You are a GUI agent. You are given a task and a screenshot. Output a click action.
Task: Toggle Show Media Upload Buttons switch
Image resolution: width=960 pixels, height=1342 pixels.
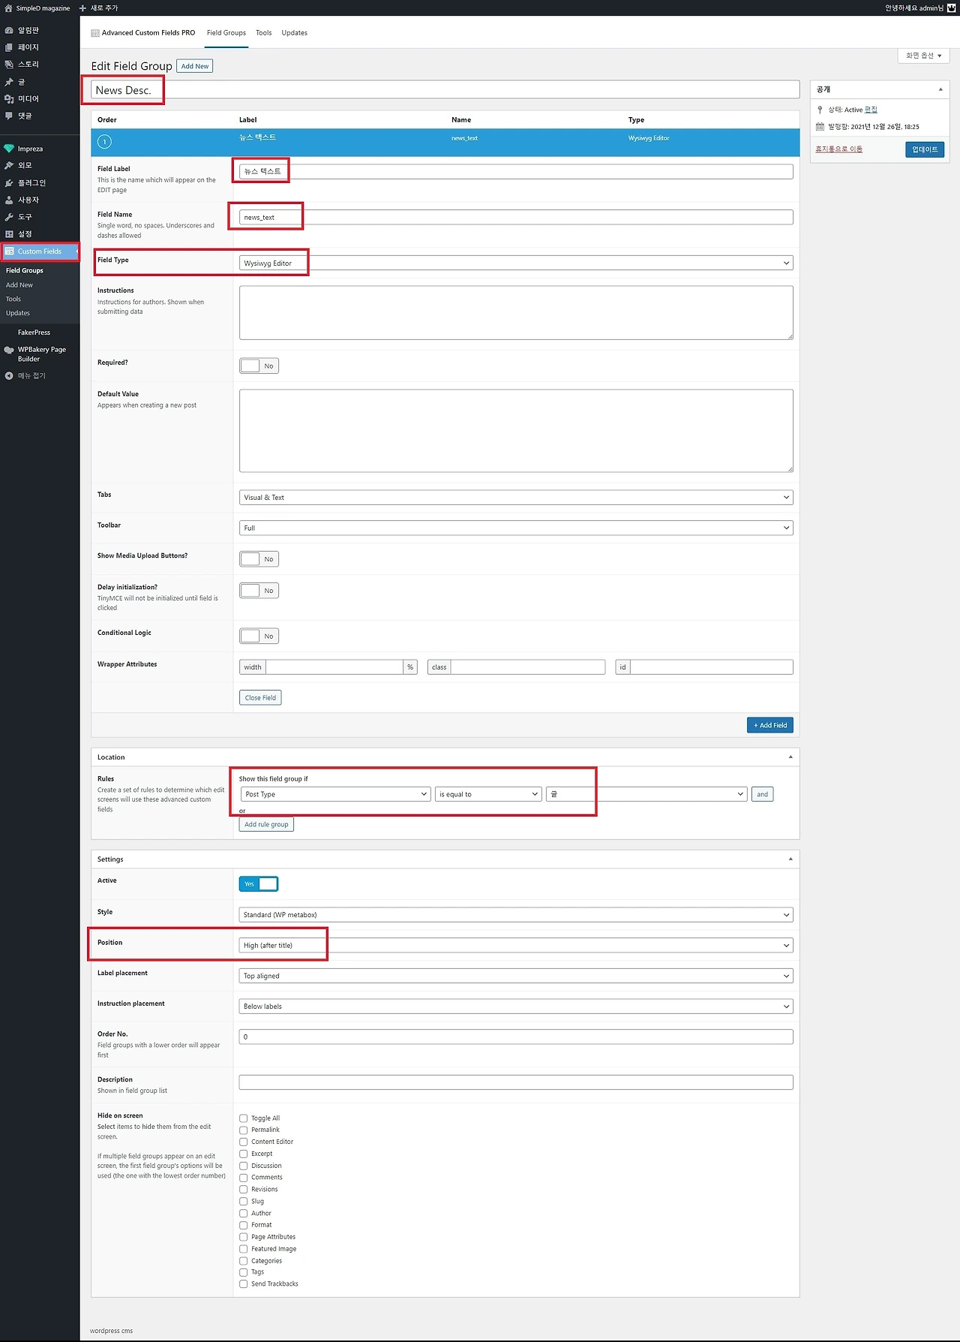point(259,559)
